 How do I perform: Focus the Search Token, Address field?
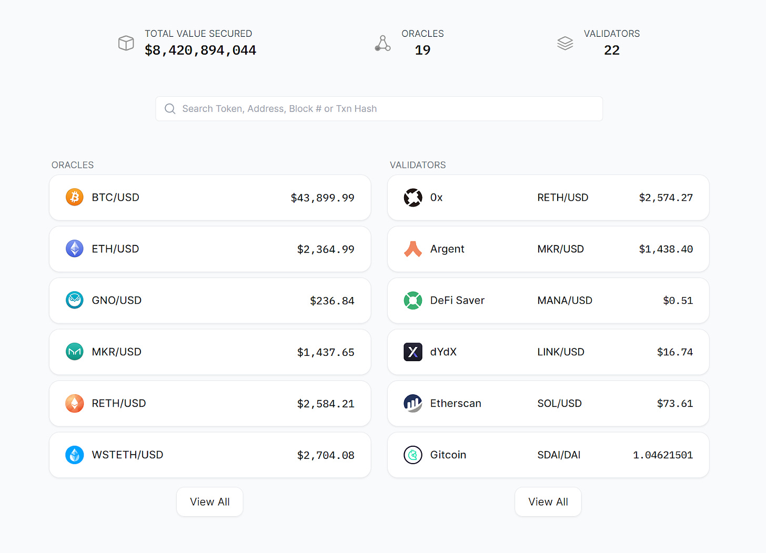click(379, 109)
